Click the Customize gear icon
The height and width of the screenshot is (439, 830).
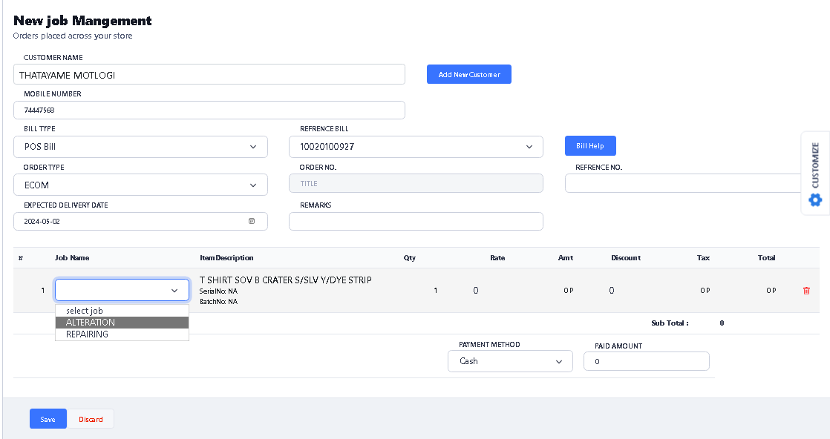pyautogui.click(x=815, y=199)
